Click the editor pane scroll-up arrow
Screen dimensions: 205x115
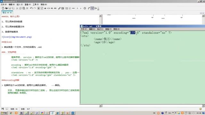pyautogui.click(x=100, y=16)
